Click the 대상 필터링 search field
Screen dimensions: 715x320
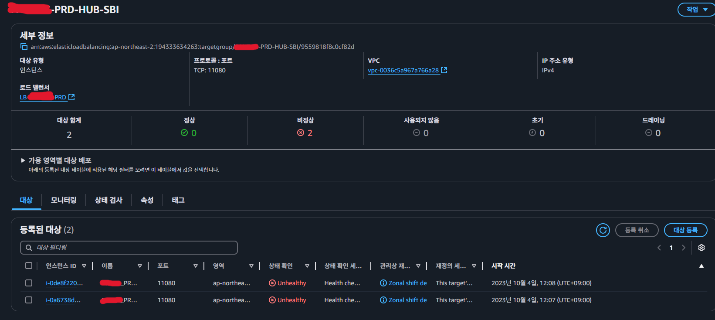[x=129, y=248]
